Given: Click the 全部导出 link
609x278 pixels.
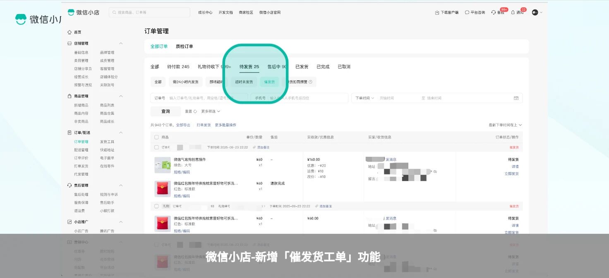Looking at the screenshot, I should [x=183, y=125].
